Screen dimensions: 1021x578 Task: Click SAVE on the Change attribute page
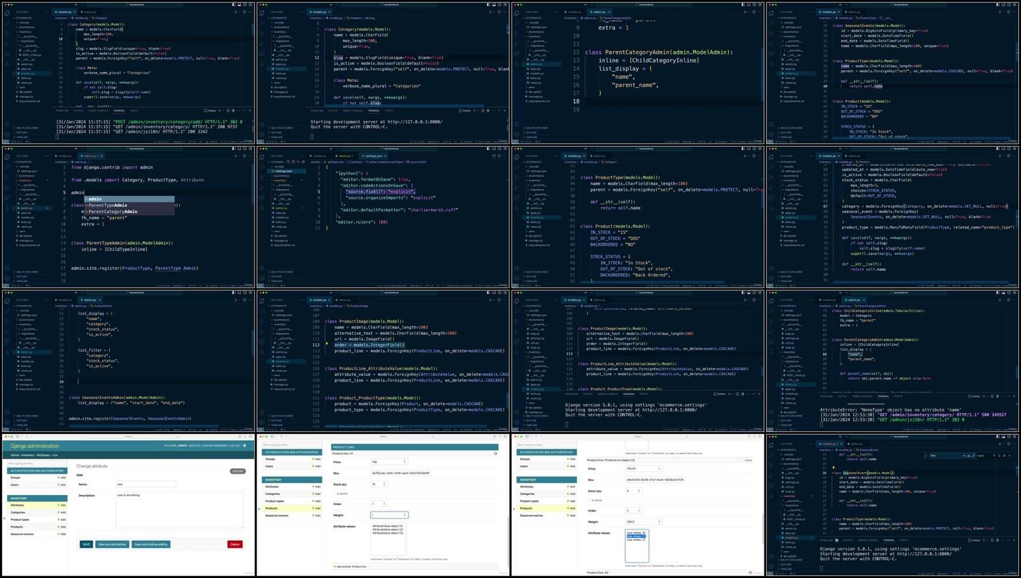[x=86, y=544]
